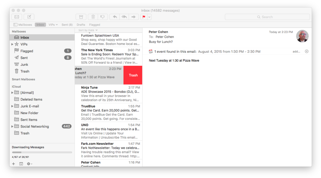Switch to Sent (8) in favorites bar
Screen dimensions: 321x178
[x=67, y=25]
